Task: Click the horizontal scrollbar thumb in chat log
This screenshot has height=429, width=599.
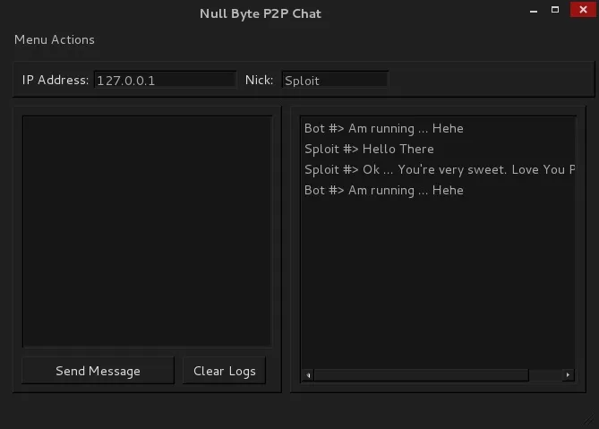Action: (422, 375)
